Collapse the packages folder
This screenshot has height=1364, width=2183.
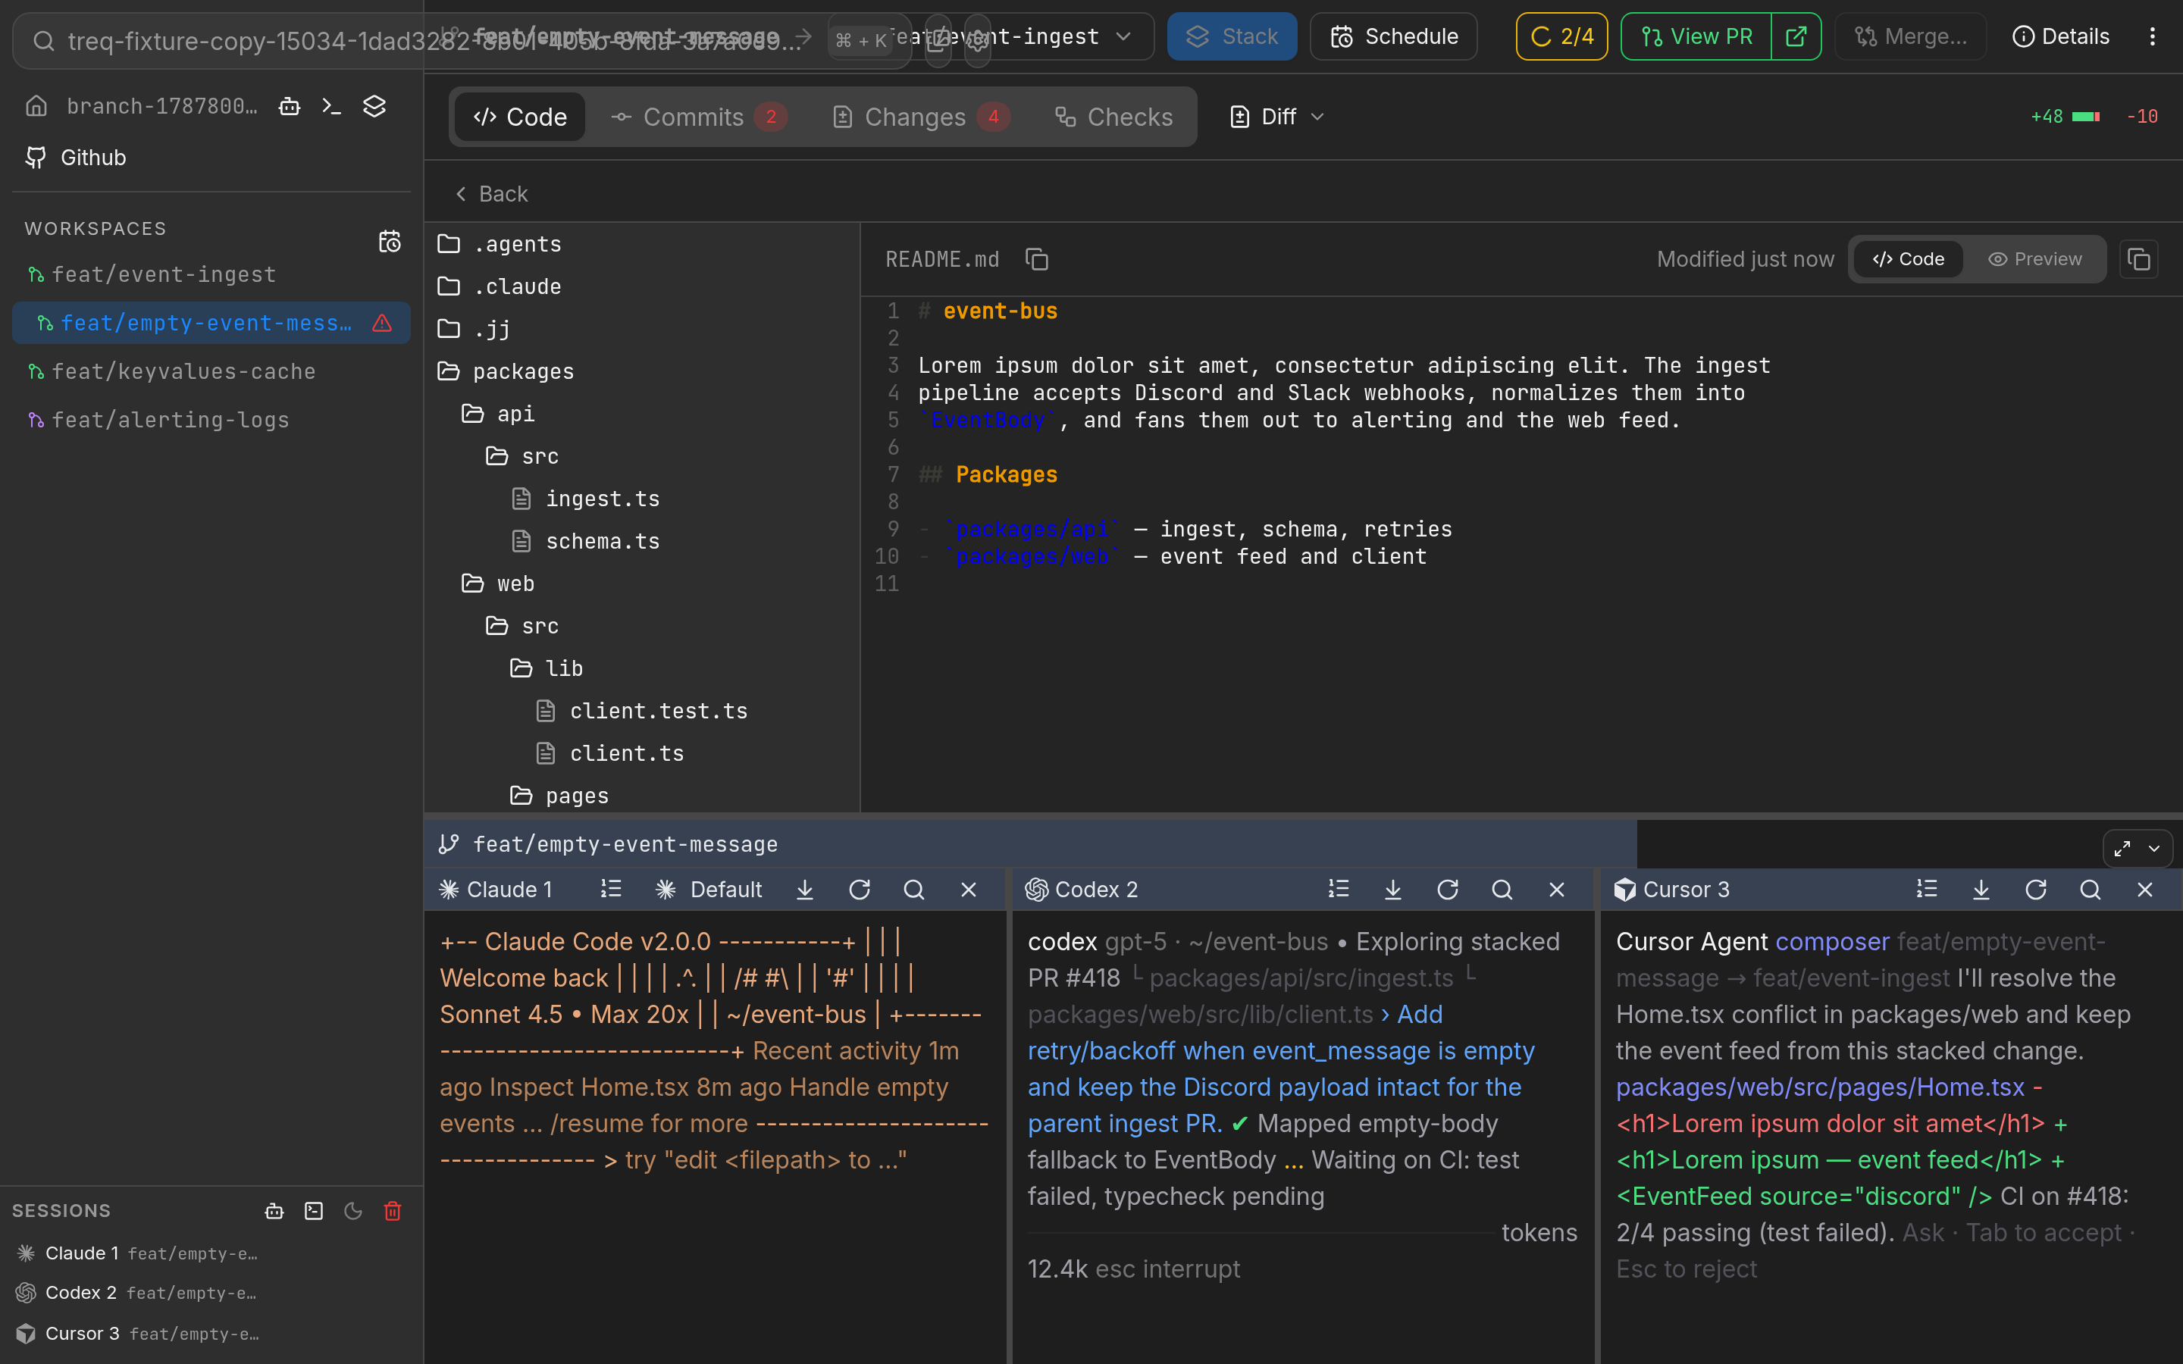[641, 371]
